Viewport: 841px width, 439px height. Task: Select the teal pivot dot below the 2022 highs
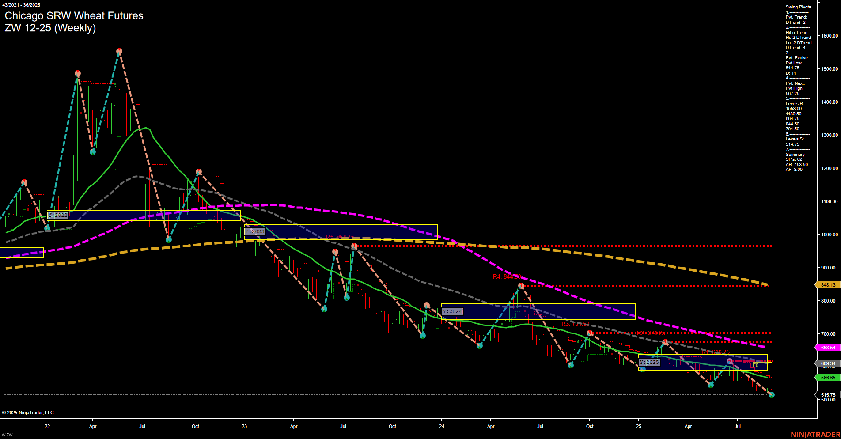(93, 152)
